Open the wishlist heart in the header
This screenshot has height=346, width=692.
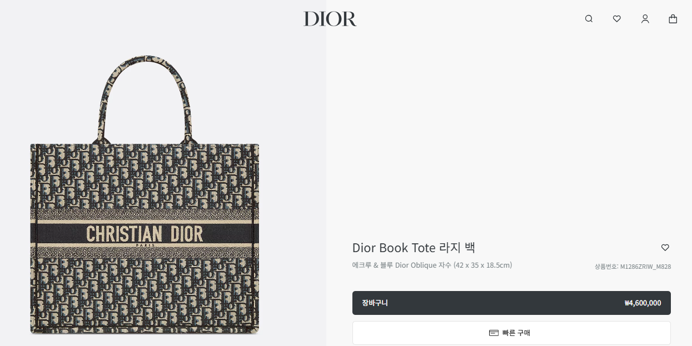[616, 19]
